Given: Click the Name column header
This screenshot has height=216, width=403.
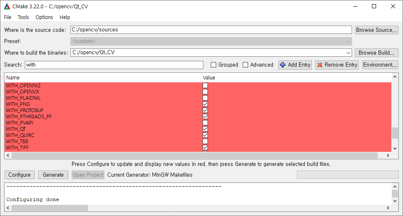Looking at the screenshot, I should point(103,77).
